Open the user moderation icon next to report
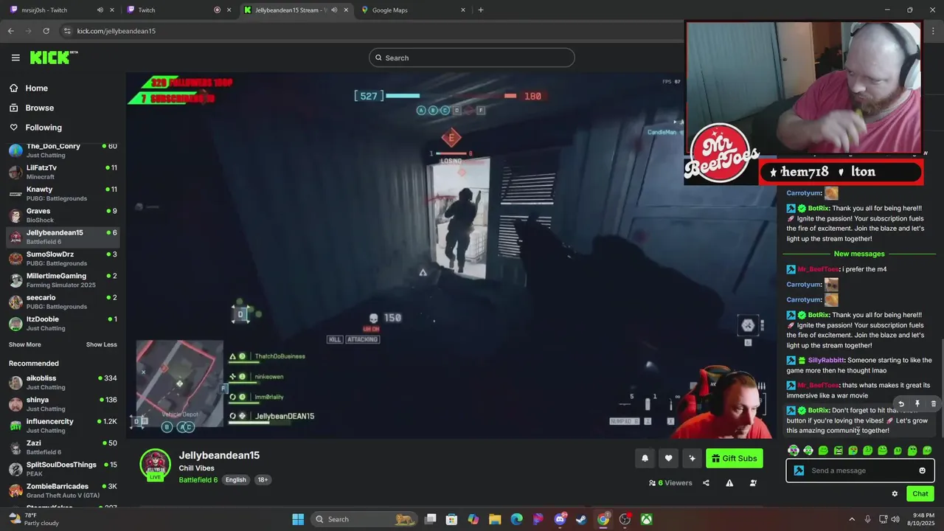This screenshot has width=944, height=531. click(753, 483)
